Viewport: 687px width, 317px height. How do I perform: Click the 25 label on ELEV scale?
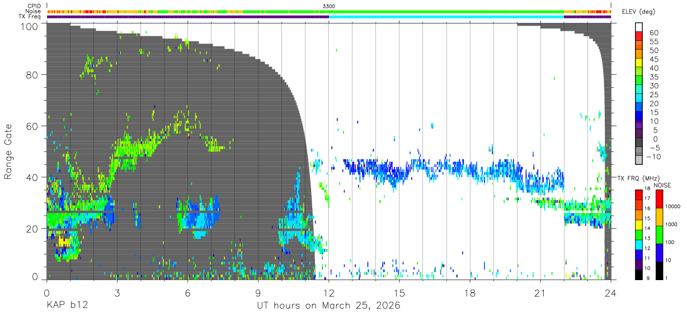click(654, 94)
